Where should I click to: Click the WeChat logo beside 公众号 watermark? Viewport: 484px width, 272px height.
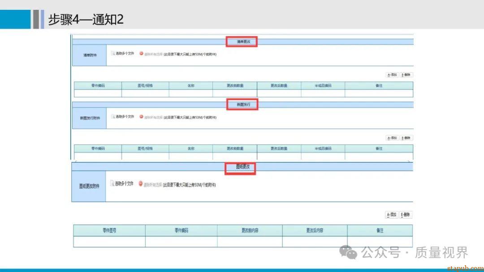(x=349, y=252)
